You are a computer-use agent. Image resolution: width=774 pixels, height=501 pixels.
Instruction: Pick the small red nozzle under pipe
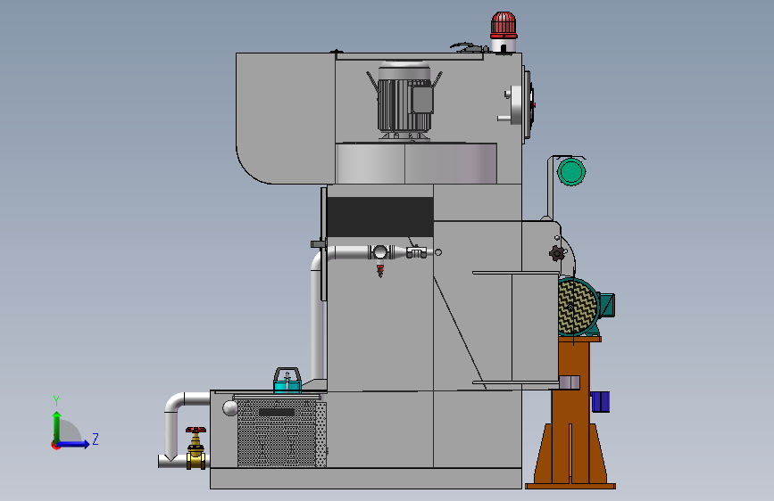(380, 271)
